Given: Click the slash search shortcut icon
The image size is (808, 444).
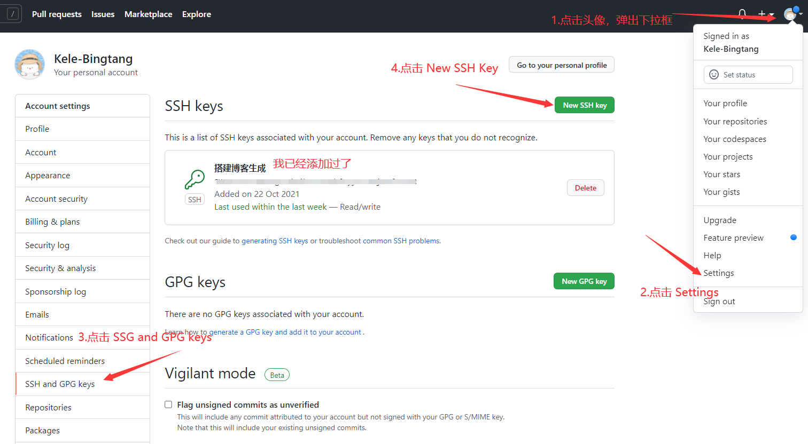Looking at the screenshot, I should 13,14.
